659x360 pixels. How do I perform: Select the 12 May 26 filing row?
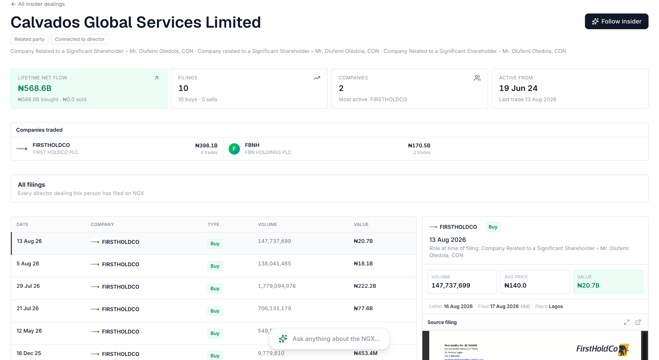pyautogui.click(x=214, y=333)
